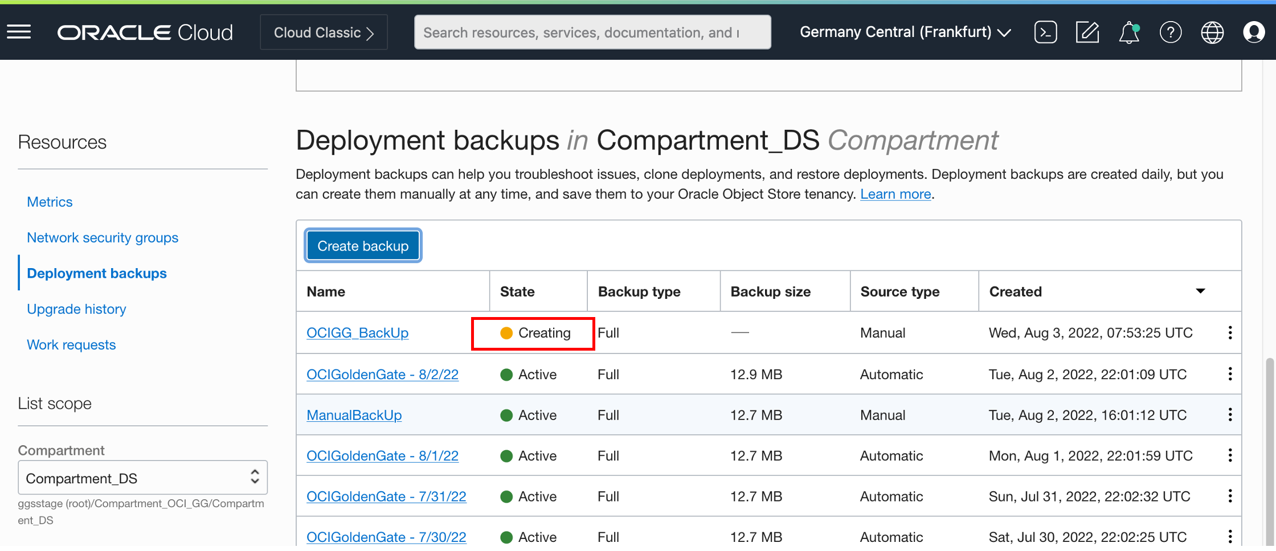Click the Oracle Cloud logo
1276x551 pixels.
145,32
